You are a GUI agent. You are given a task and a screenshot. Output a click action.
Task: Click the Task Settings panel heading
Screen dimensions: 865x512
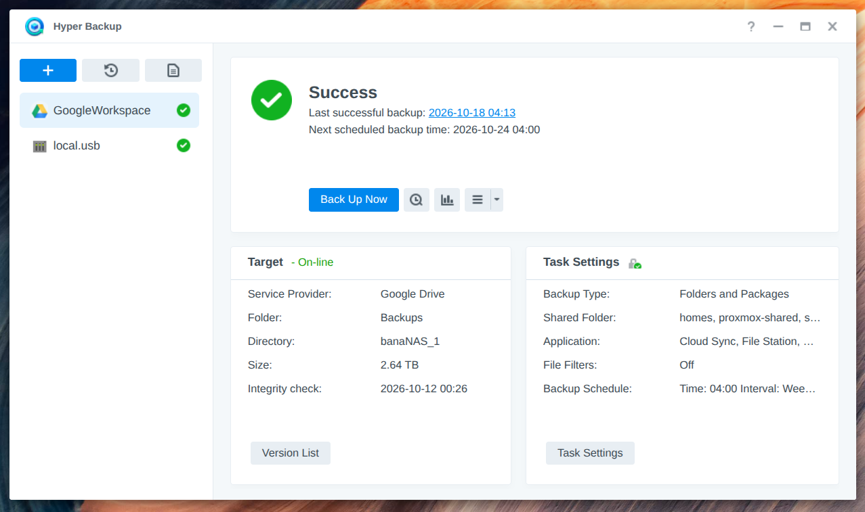581,262
